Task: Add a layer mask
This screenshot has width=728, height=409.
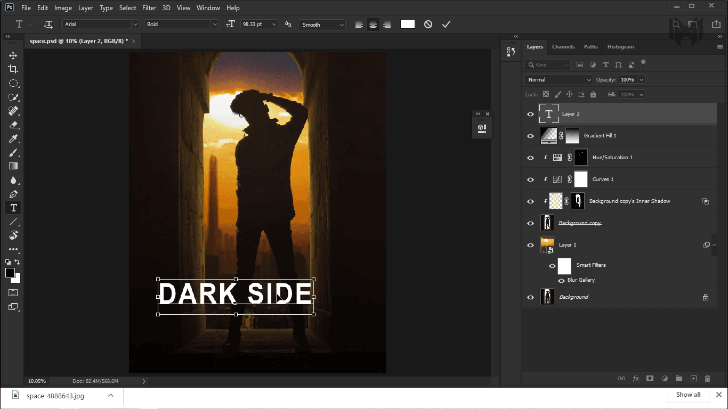Action: point(650,379)
